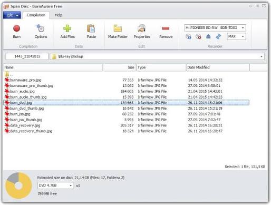Expand the Blu-ray\Backup path dropdown
This screenshot has height=205, width=271.
pos(262,56)
